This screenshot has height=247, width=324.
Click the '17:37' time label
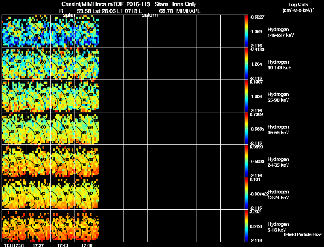(38, 245)
